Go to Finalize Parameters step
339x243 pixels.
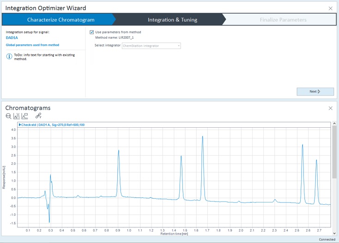(x=283, y=20)
